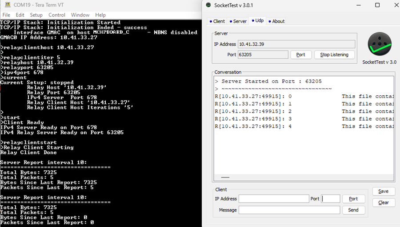The height and width of the screenshot is (227, 400).
Task: Select the received packet line numbered 4
Action: 304,126
